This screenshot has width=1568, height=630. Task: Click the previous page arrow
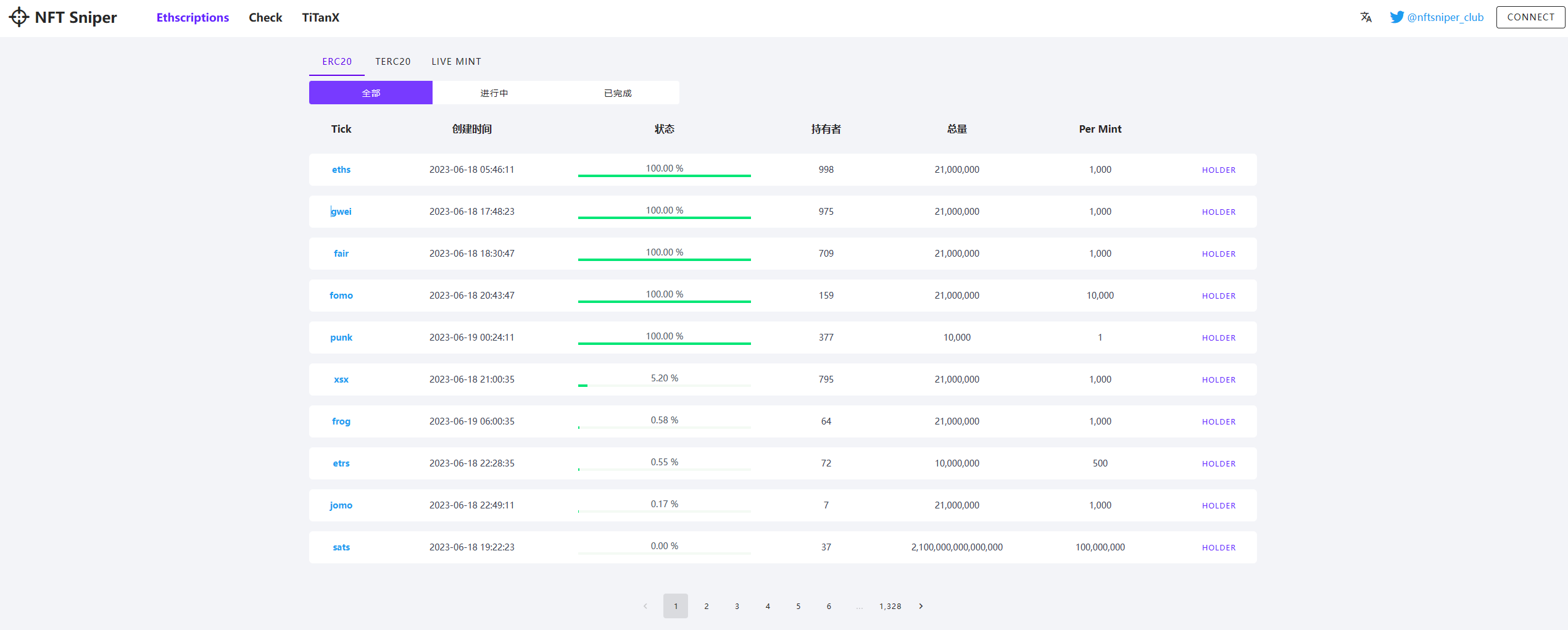pos(645,606)
